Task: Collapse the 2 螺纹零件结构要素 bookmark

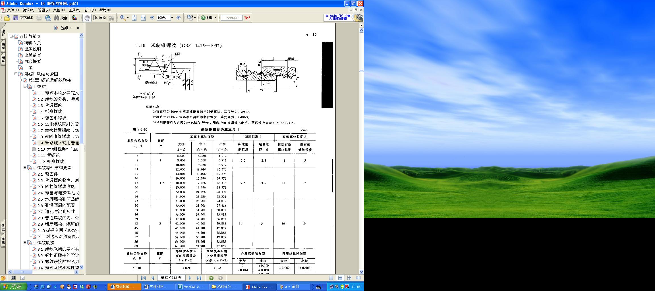Action: 25,168
